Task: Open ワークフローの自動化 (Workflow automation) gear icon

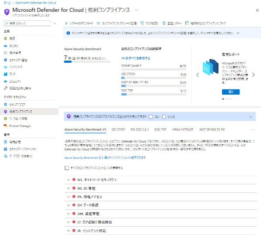Action: pos(6,156)
